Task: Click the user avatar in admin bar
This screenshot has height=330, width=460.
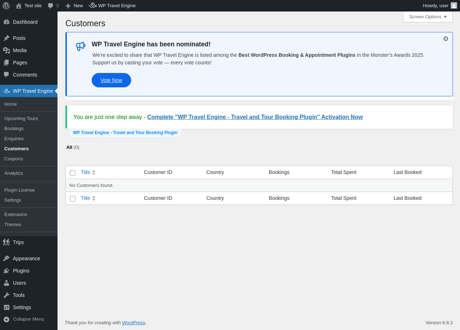Action: pyautogui.click(x=454, y=6)
